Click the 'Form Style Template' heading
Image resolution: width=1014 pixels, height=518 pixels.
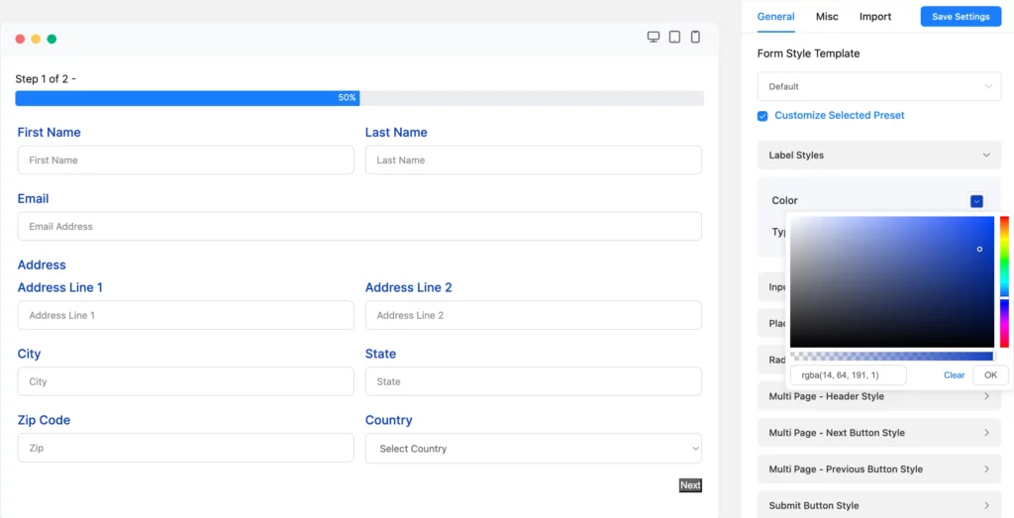(x=808, y=53)
